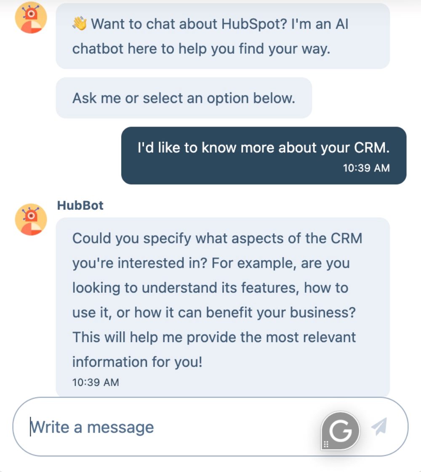Click the waving hand emoji
Screen dimensions: 421x472
pyautogui.click(x=80, y=24)
